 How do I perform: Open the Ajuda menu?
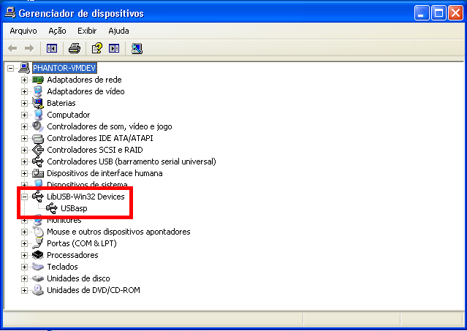coord(118,31)
